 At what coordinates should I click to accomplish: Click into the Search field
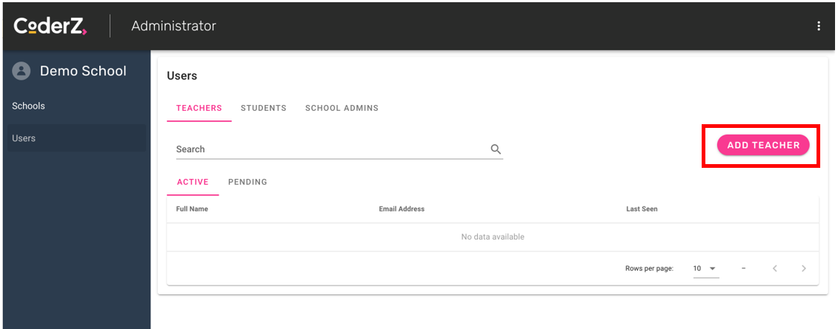pyautogui.click(x=330, y=149)
